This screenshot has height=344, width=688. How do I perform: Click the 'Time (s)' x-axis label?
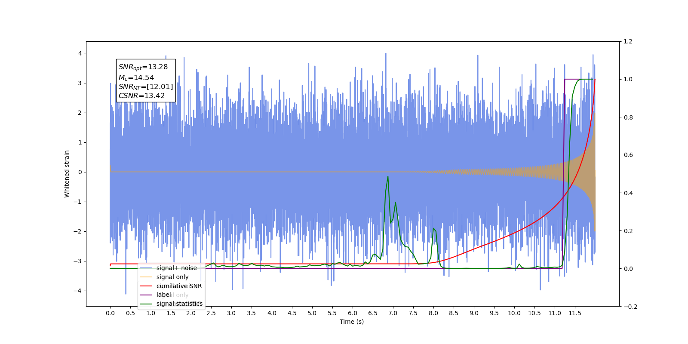pos(352,322)
